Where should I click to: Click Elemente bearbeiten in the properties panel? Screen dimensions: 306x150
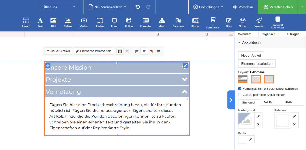(257, 64)
